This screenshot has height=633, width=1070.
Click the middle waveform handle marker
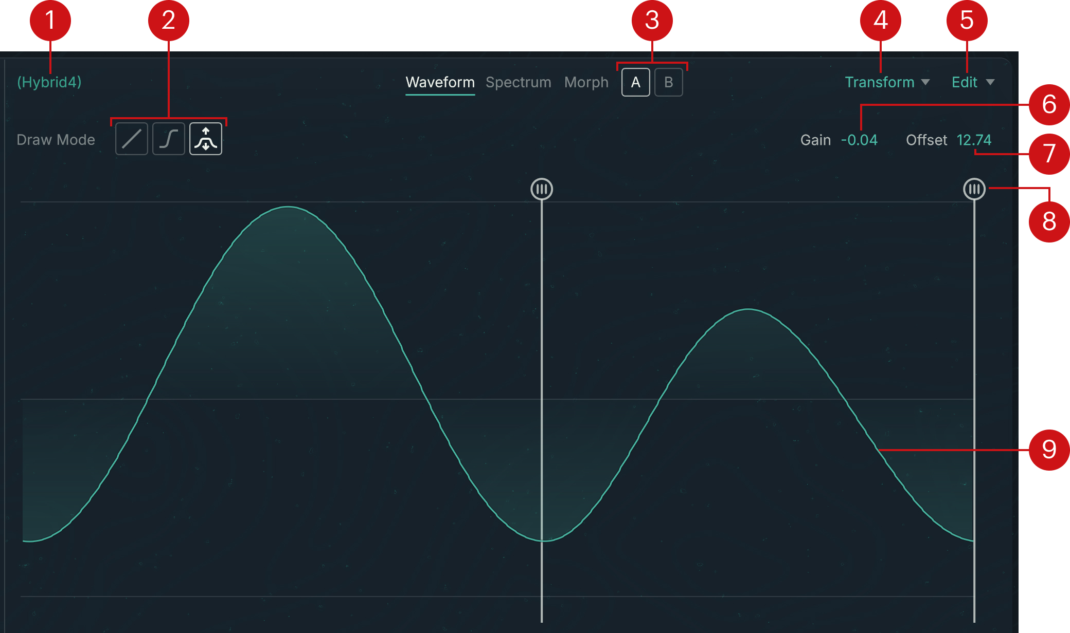pyautogui.click(x=542, y=189)
